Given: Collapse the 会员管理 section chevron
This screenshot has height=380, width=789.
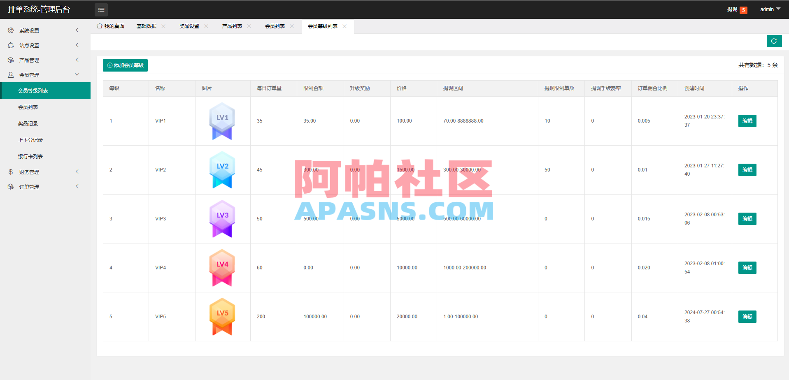Looking at the screenshot, I should 77,74.
